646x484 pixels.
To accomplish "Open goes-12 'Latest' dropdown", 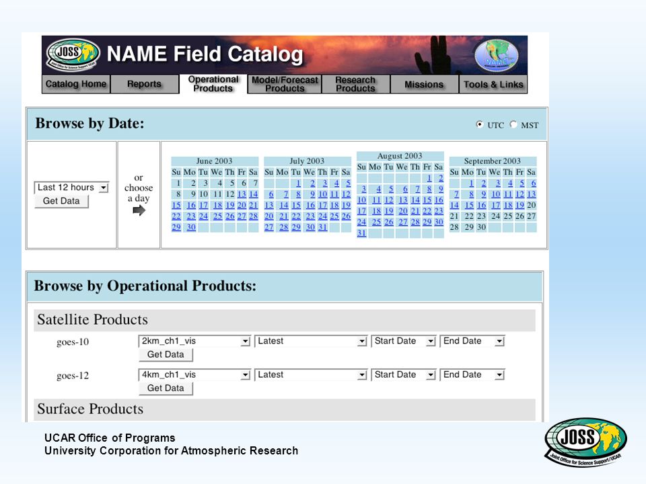I will pos(311,375).
